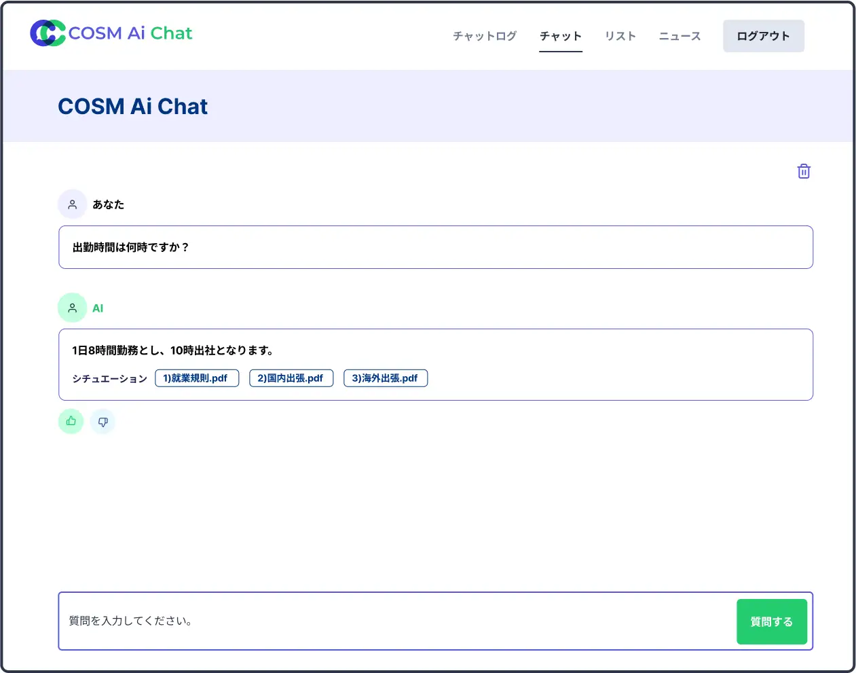Image resolution: width=856 pixels, height=673 pixels.
Task: Click the thumbs down feedback icon
Action: click(x=103, y=422)
